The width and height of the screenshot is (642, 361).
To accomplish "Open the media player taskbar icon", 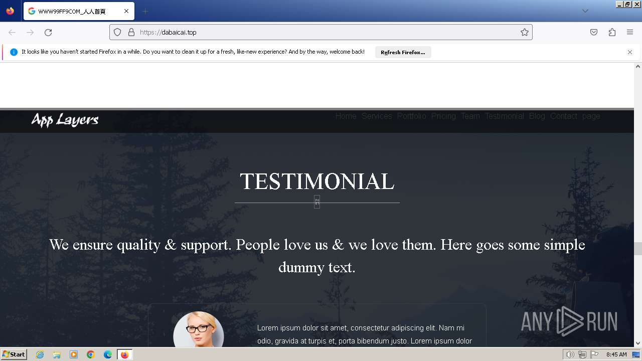I will (74, 354).
